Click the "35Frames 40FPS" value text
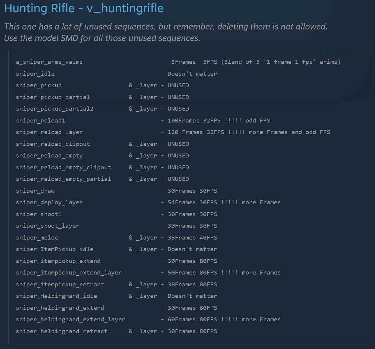Image resolution: width=375 pixels, height=349 pixels. 192,238
